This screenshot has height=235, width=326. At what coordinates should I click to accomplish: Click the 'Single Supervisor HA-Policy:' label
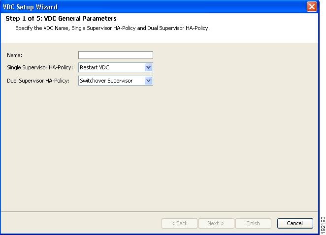40,67
